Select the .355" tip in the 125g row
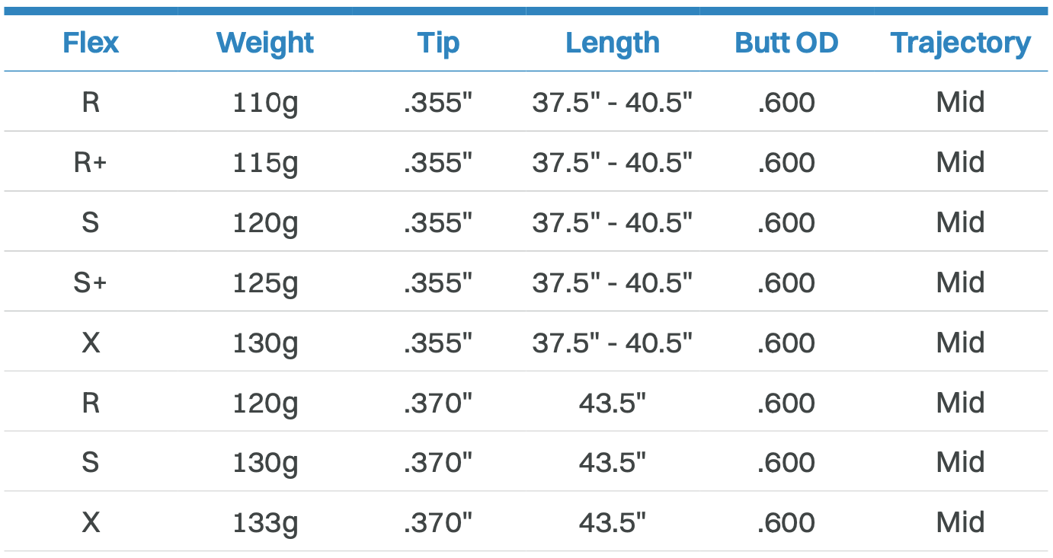 [x=438, y=282]
